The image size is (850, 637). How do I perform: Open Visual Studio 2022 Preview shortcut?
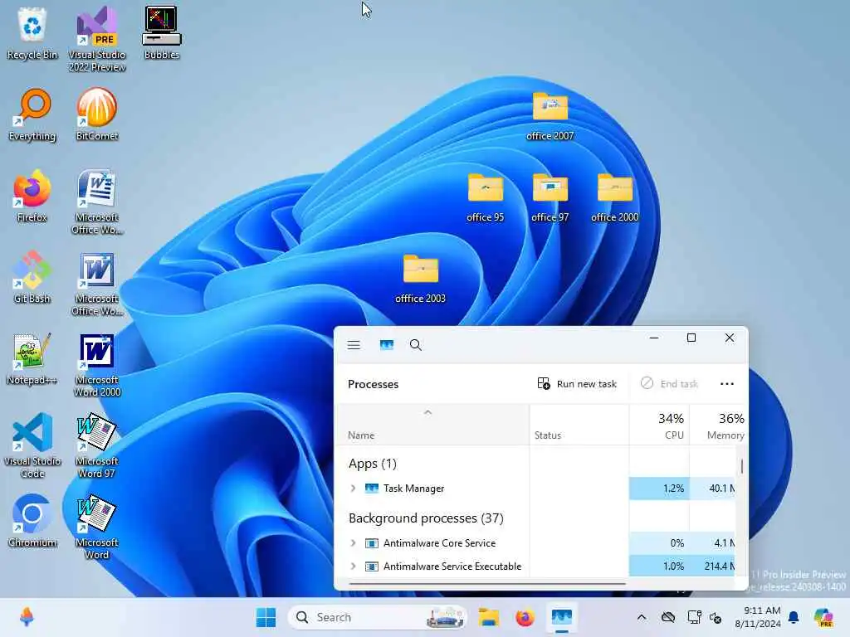tap(97, 39)
